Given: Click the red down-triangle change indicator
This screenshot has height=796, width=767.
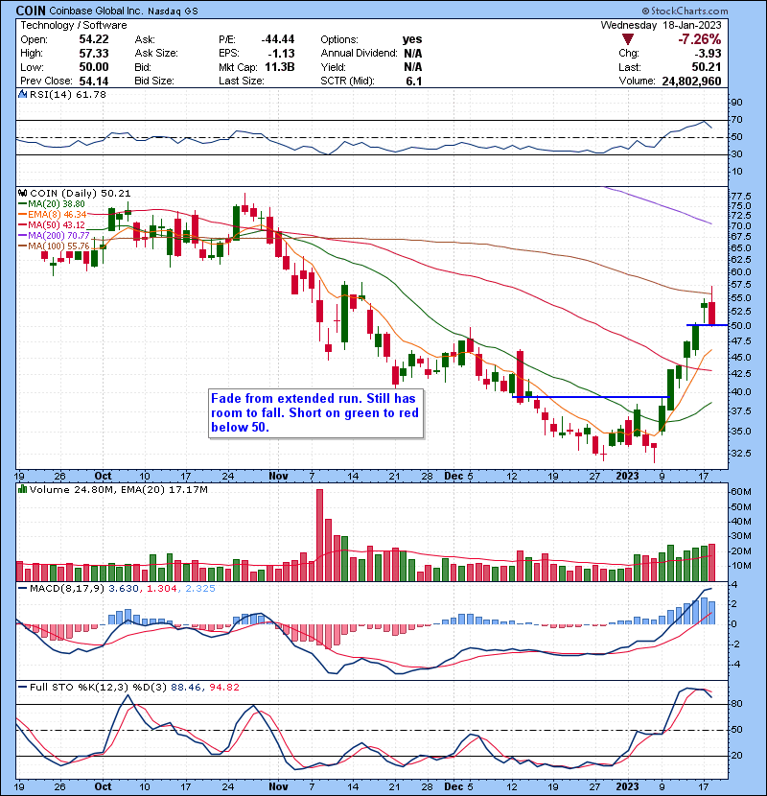Looking at the screenshot, I should 627,39.
